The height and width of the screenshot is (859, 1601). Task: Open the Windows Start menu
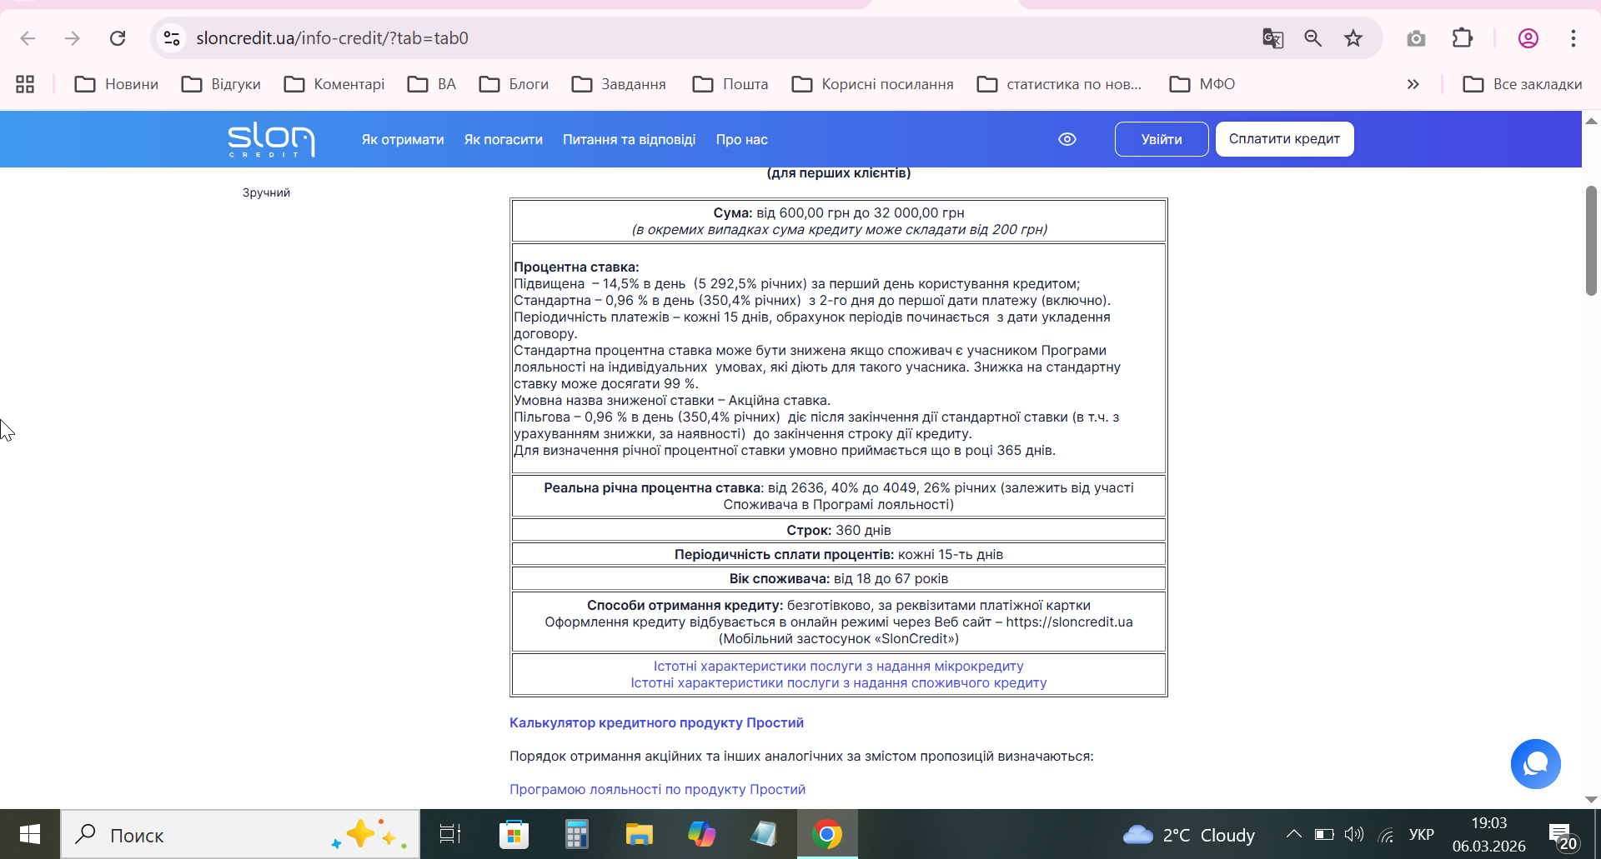click(x=30, y=834)
